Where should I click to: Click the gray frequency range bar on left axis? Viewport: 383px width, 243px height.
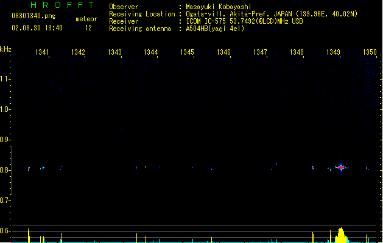(x=12, y=171)
